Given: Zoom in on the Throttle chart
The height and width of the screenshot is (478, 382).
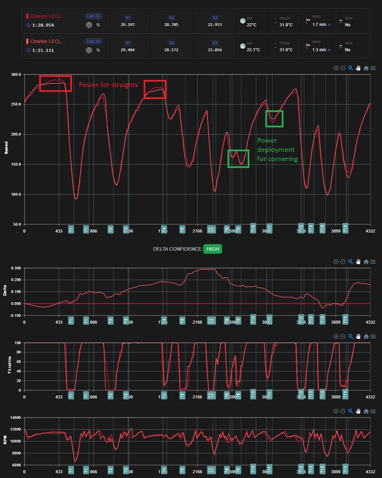Looking at the screenshot, I should pyautogui.click(x=336, y=337).
